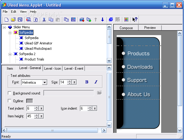Image resolution: width=184 pixels, height=140 pixels.
Task: Preview in Internet Explorer browser icon
Action: pos(111,19)
